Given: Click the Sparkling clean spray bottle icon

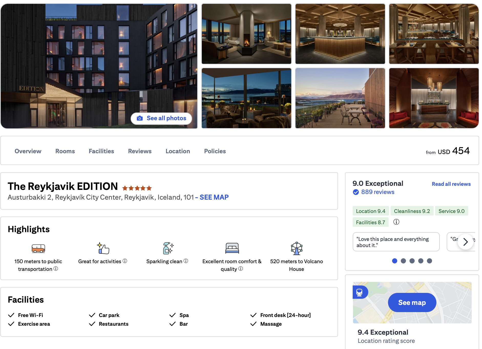Looking at the screenshot, I should (167, 248).
